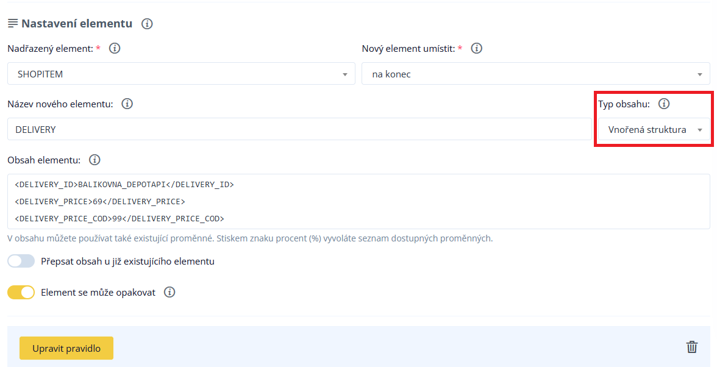Show help icon for Obsah elementu

pos(95,160)
